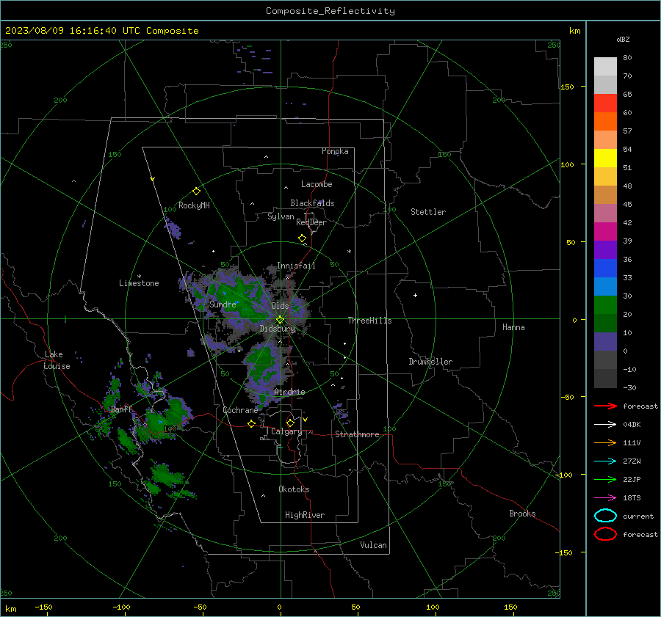
Task: Click the Sylvan location label
Action: click(x=281, y=216)
